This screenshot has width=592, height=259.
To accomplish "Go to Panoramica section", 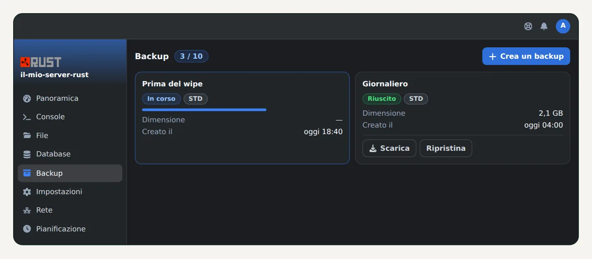I will tap(70, 99).
